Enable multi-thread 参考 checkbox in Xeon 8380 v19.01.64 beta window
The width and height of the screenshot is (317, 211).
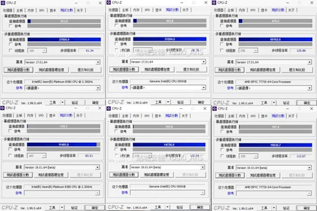[10, 149]
